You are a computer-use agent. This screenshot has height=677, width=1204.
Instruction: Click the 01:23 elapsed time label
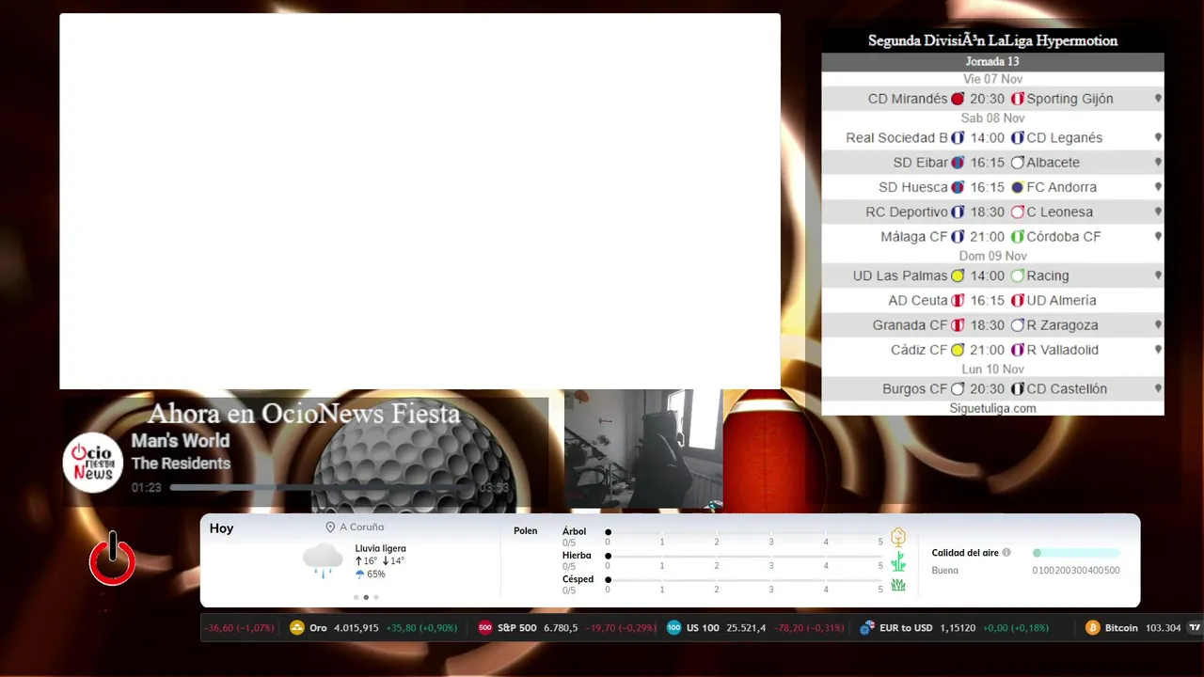coord(147,488)
